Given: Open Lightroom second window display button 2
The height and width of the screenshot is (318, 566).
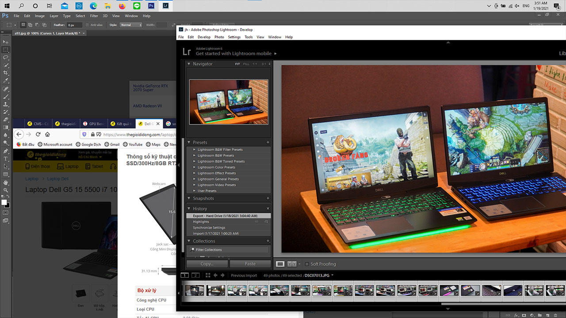Looking at the screenshot, I should (195, 275).
